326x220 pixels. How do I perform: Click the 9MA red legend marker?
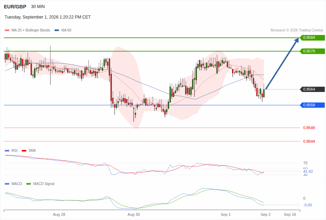point(24,151)
